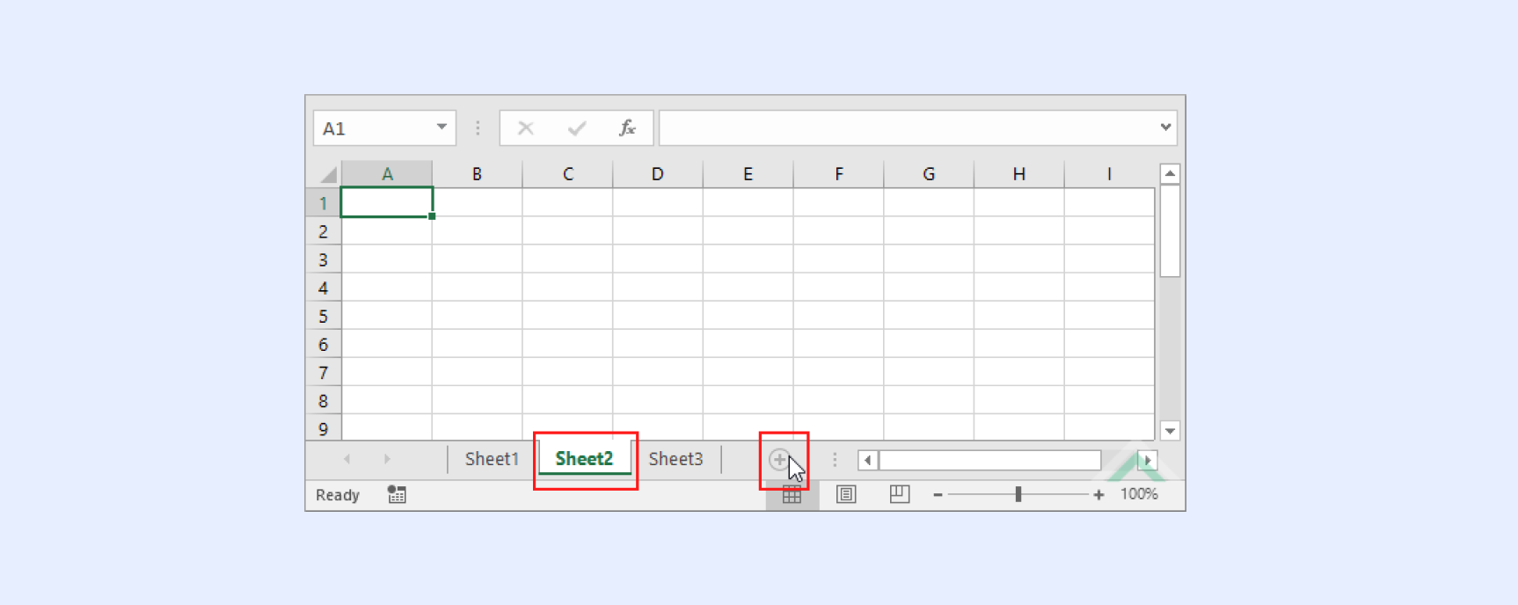The height and width of the screenshot is (605, 1518).
Task: Select column D header
Action: click(x=658, y=174)
